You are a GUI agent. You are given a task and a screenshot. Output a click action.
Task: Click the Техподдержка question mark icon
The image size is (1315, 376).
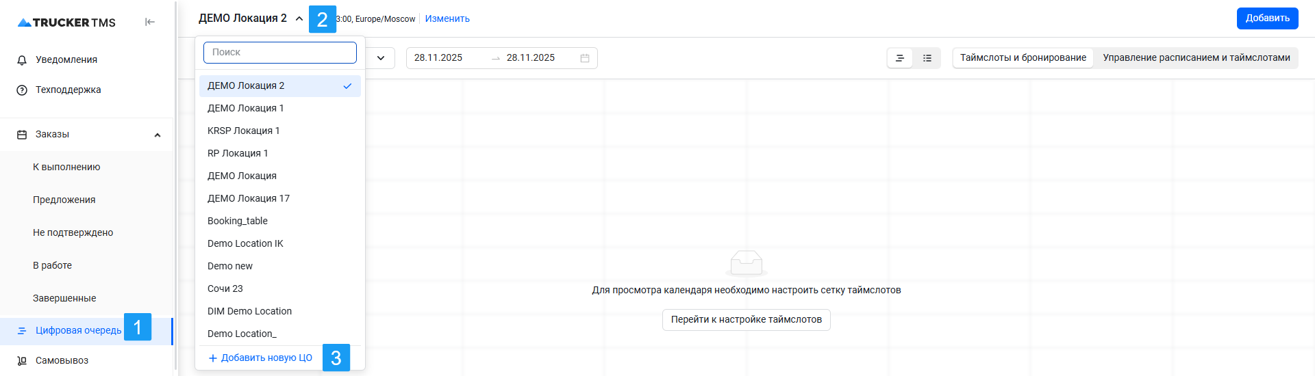tap(22, 90)
